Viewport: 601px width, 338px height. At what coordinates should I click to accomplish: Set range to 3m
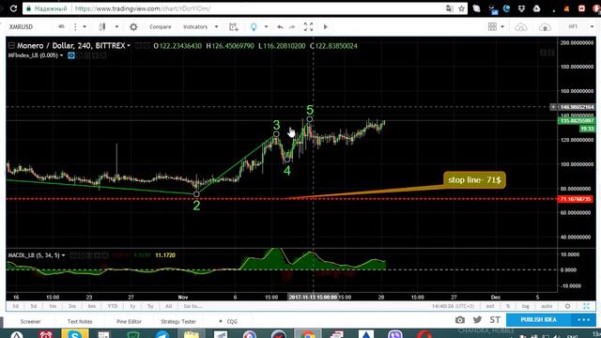(x=72, y=306)
